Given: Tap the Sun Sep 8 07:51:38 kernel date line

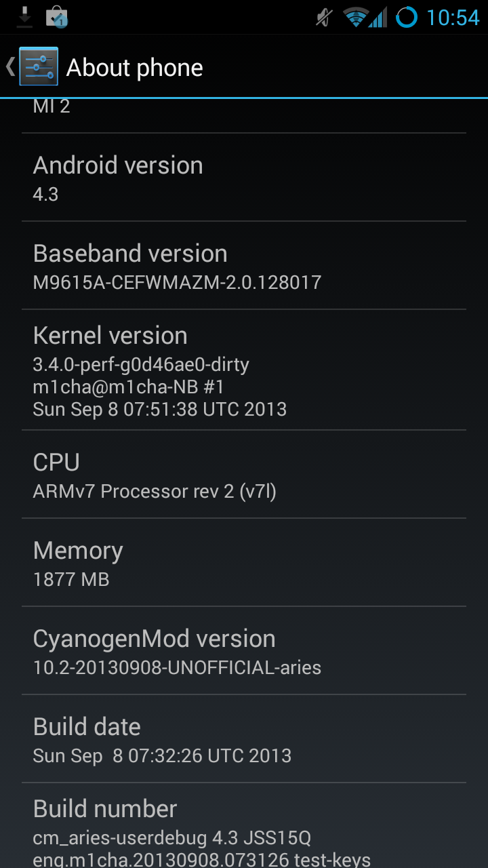Looking at the screenshot, I should point(160,410).
